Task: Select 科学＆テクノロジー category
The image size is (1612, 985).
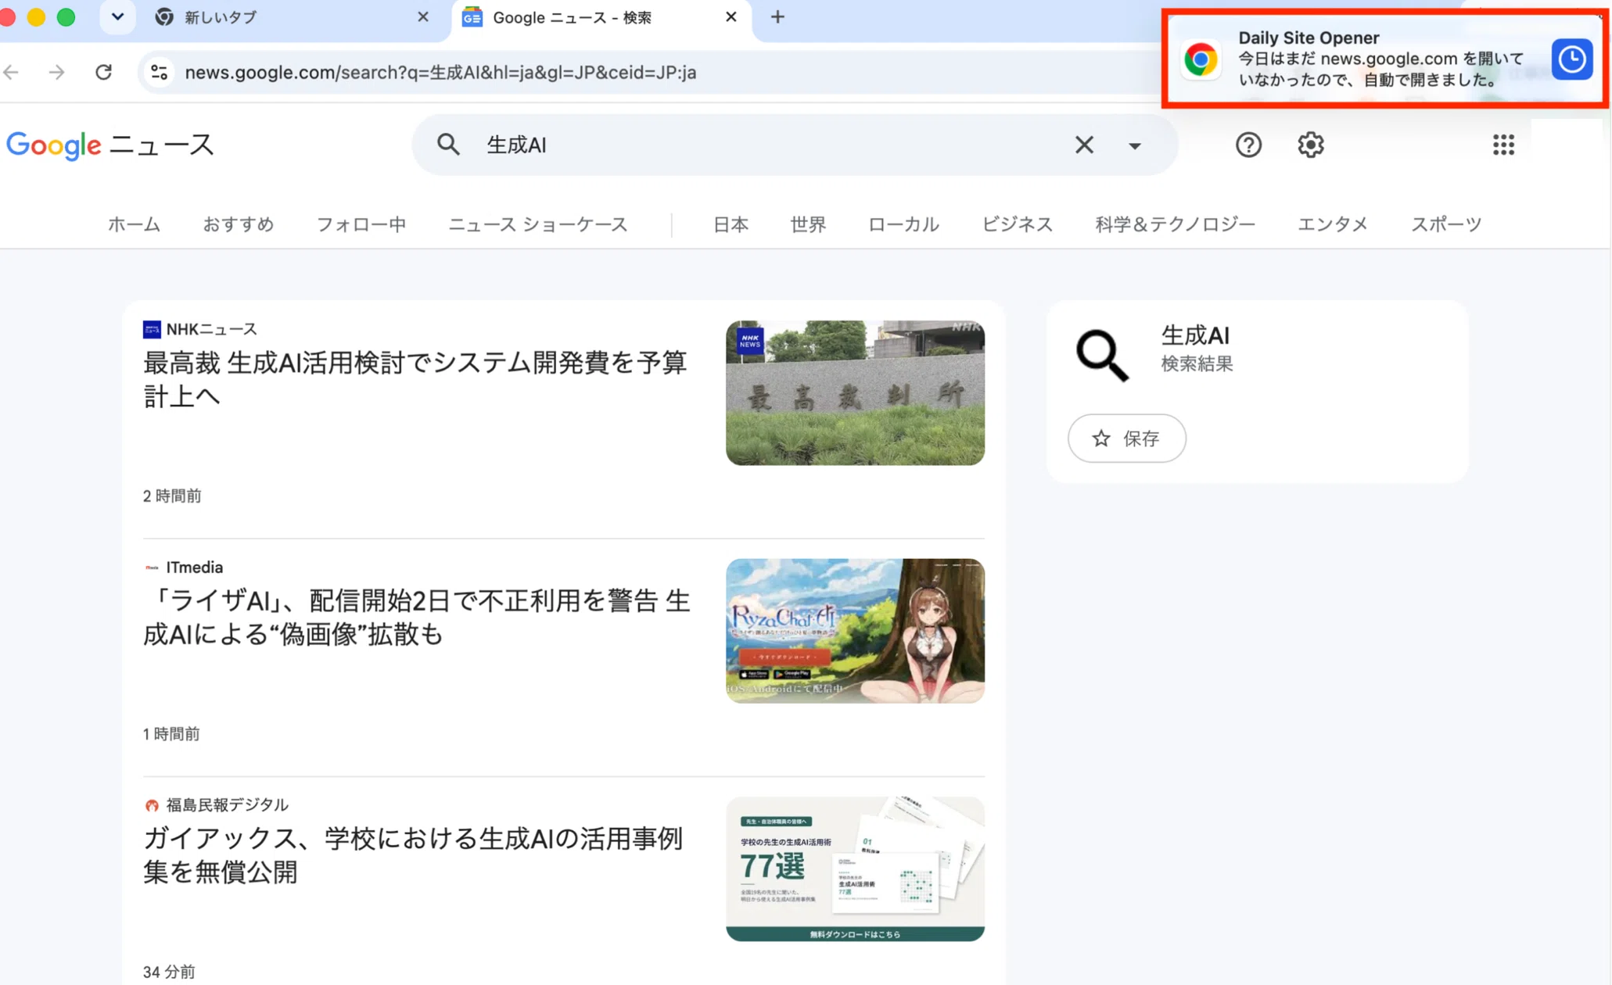Action: pyautogui.click(x=1175, y=224)
